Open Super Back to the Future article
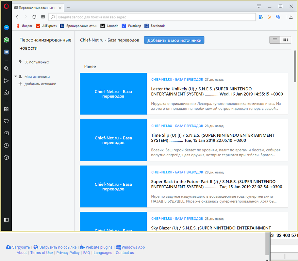This screenshot has width=298, height=261. [217, 184]
